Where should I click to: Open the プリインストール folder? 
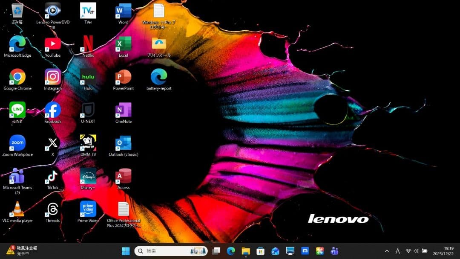(x=158, y=44)
